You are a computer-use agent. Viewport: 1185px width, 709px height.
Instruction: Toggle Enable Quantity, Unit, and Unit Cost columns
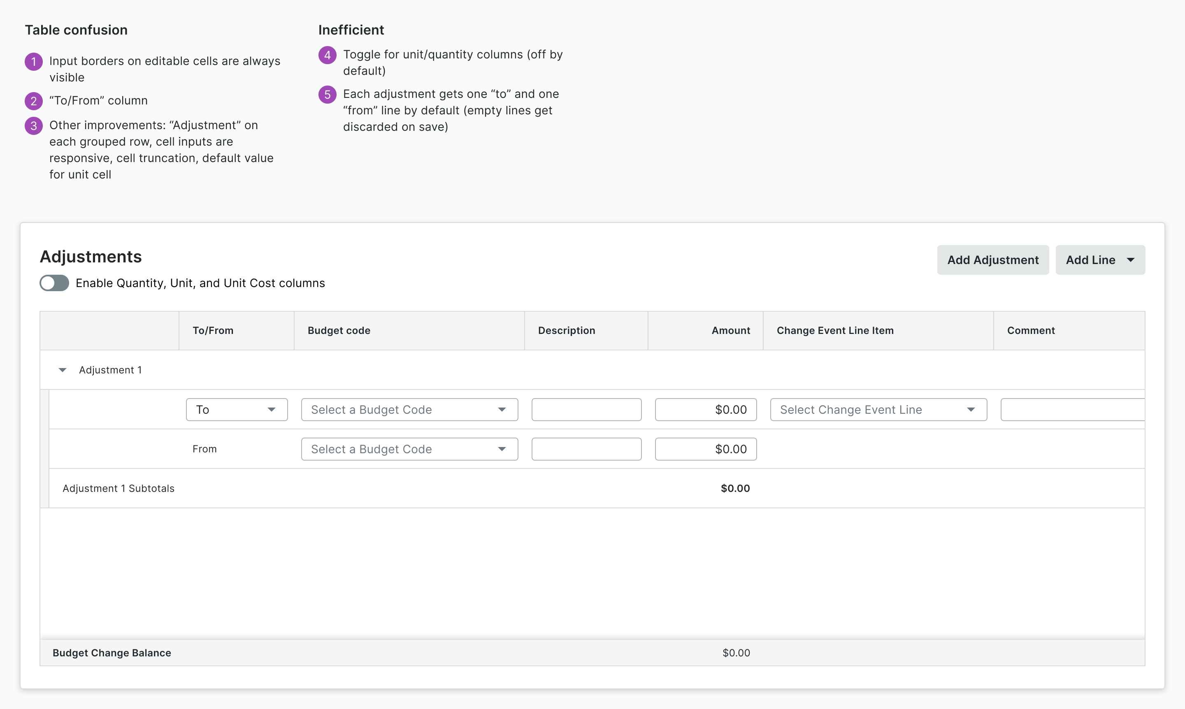54,283
